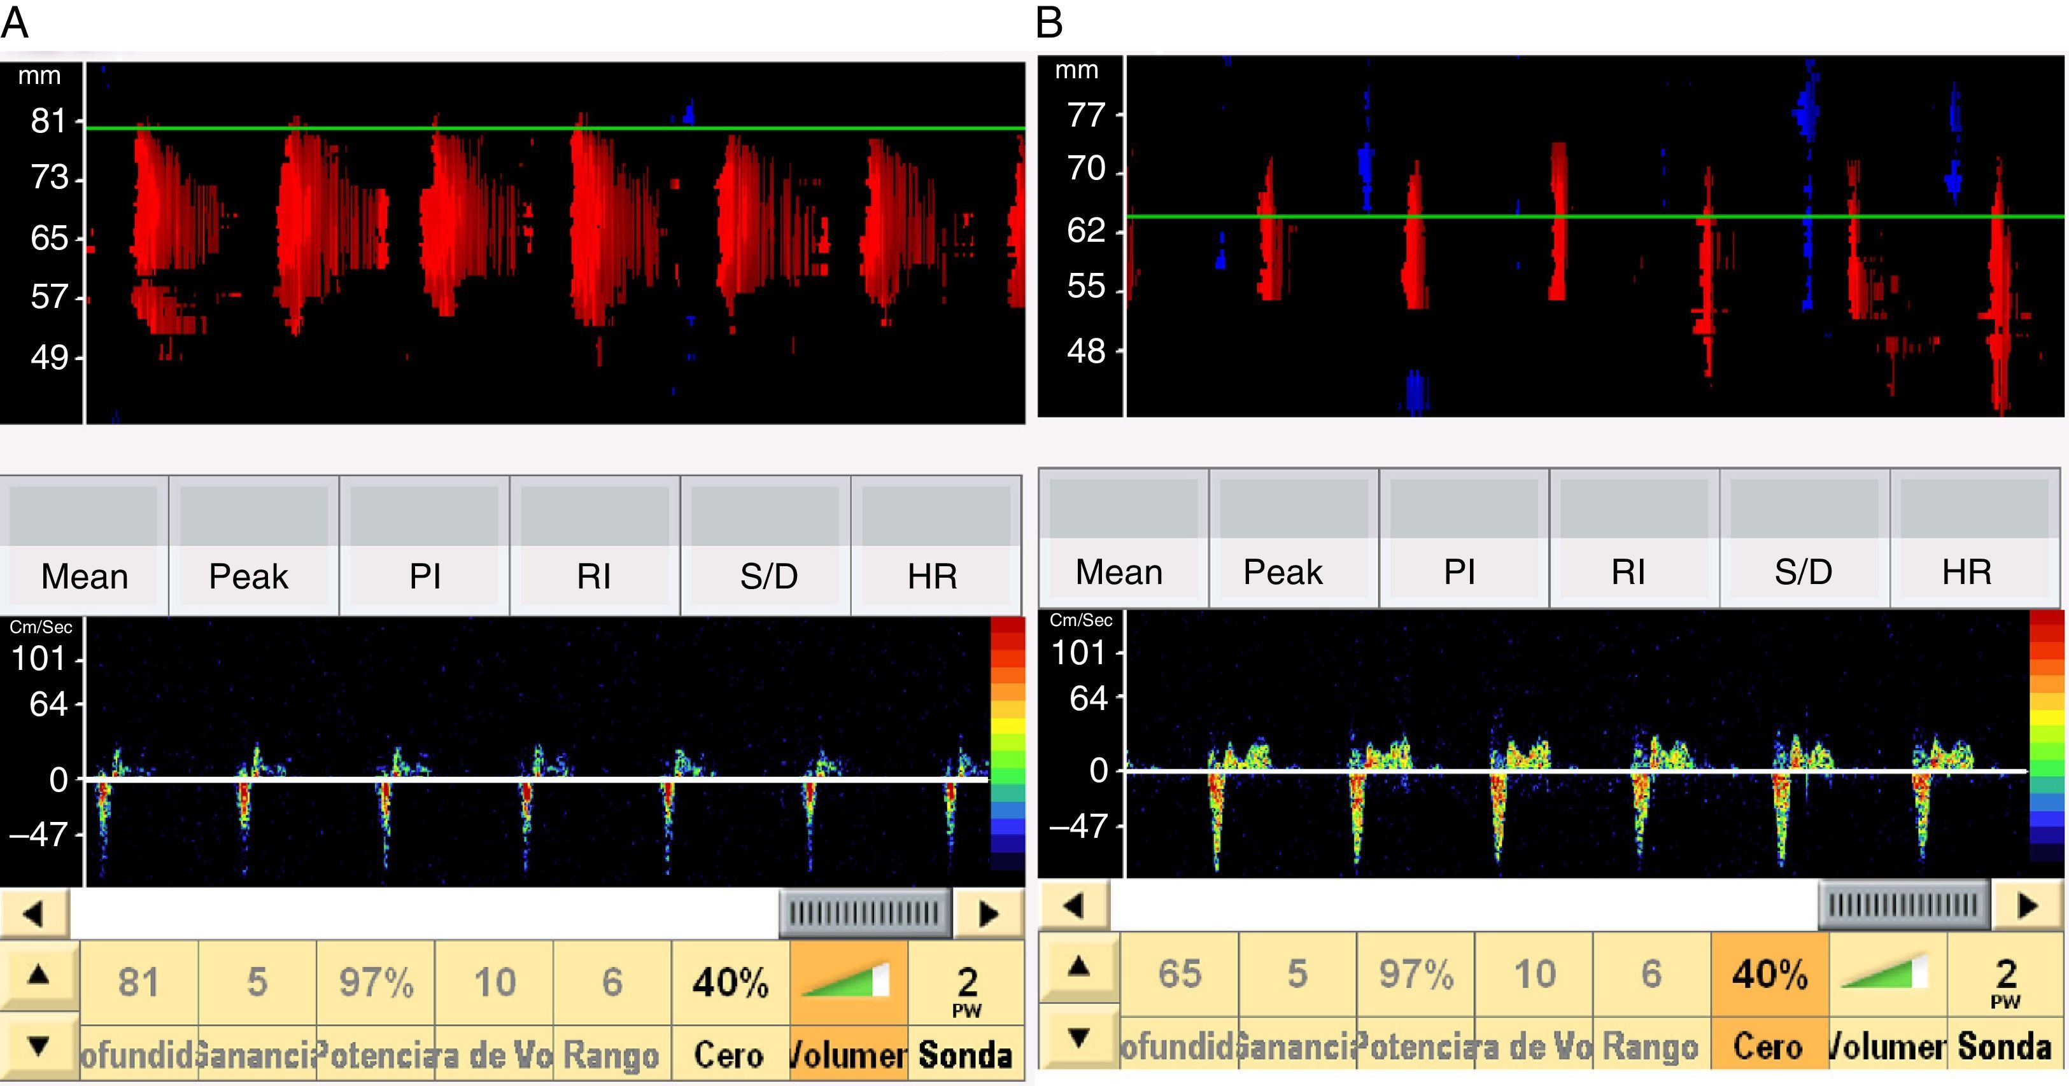This screenshot has width=2069, height=1086.
Task: Click right scroll arrow in panel B
Action: [x=2028, y=905]
